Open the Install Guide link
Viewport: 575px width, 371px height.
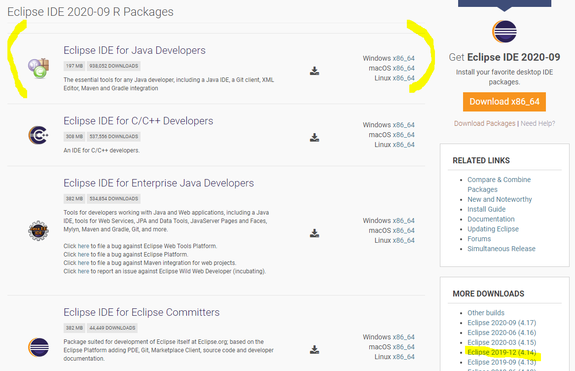coord(486,209)
